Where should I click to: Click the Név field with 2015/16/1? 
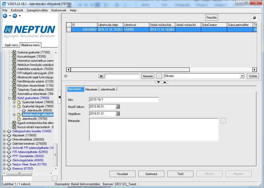[x=124, y=100]
